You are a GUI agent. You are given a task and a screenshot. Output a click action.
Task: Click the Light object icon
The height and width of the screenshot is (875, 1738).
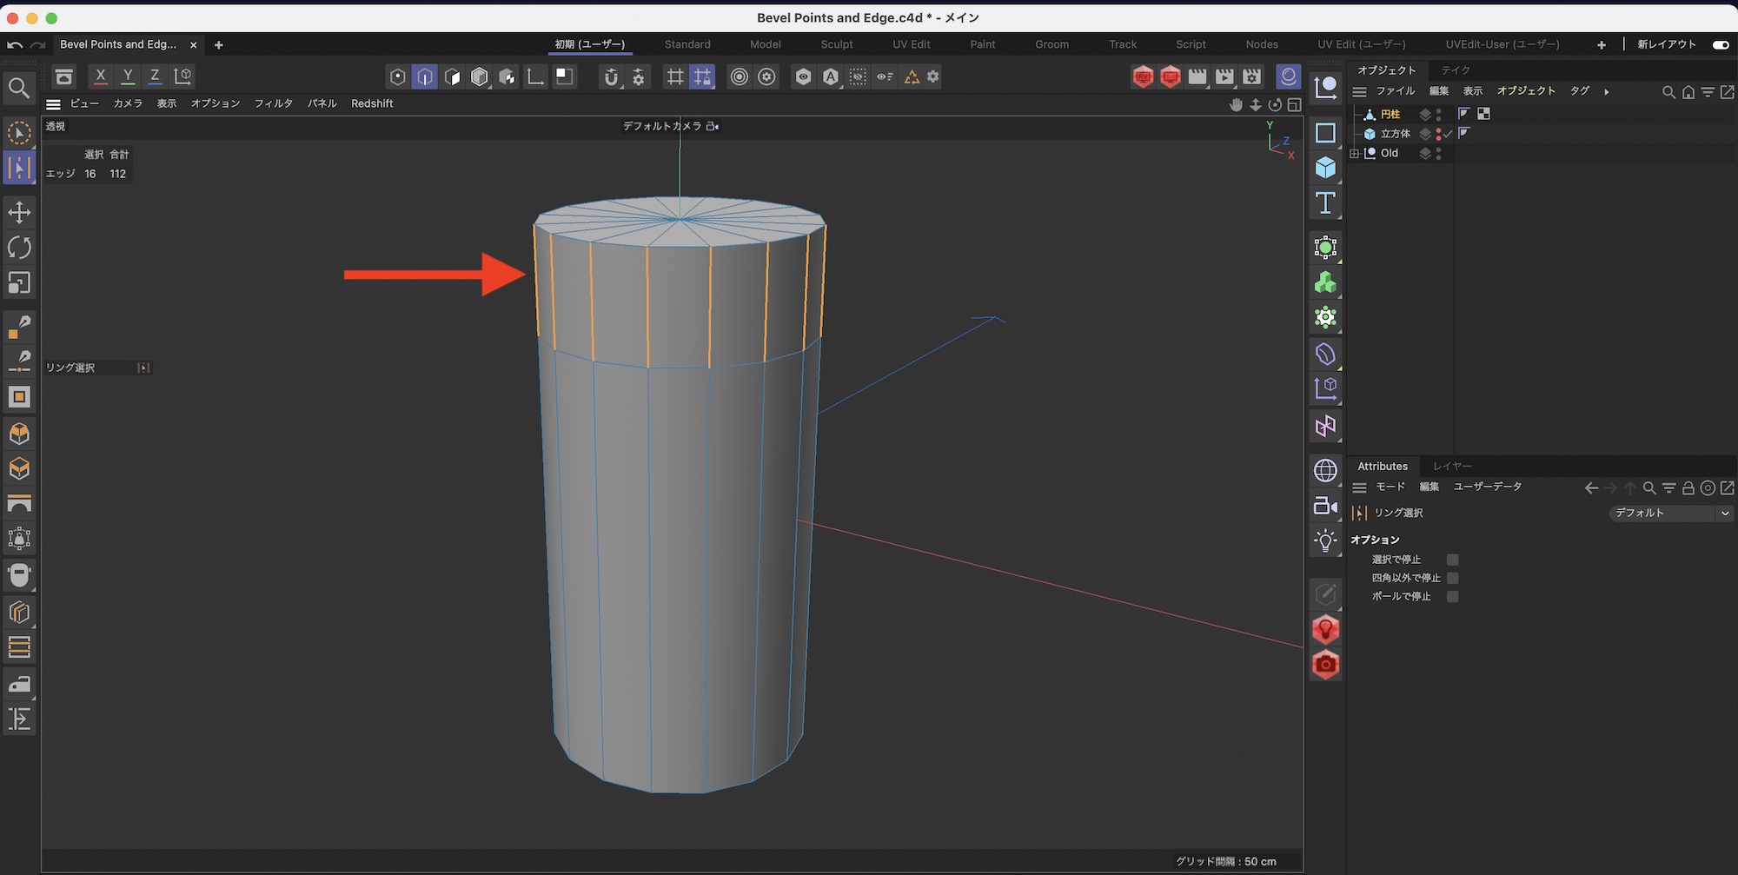point(1325,540)
